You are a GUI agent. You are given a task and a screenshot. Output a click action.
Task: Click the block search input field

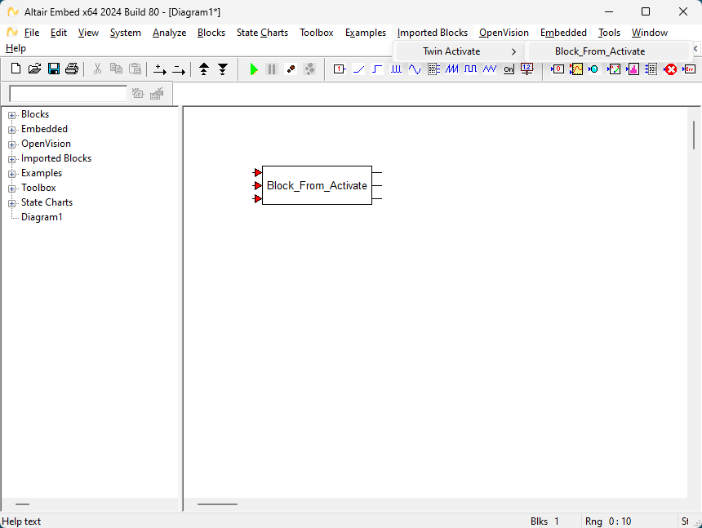pos(68,93)
